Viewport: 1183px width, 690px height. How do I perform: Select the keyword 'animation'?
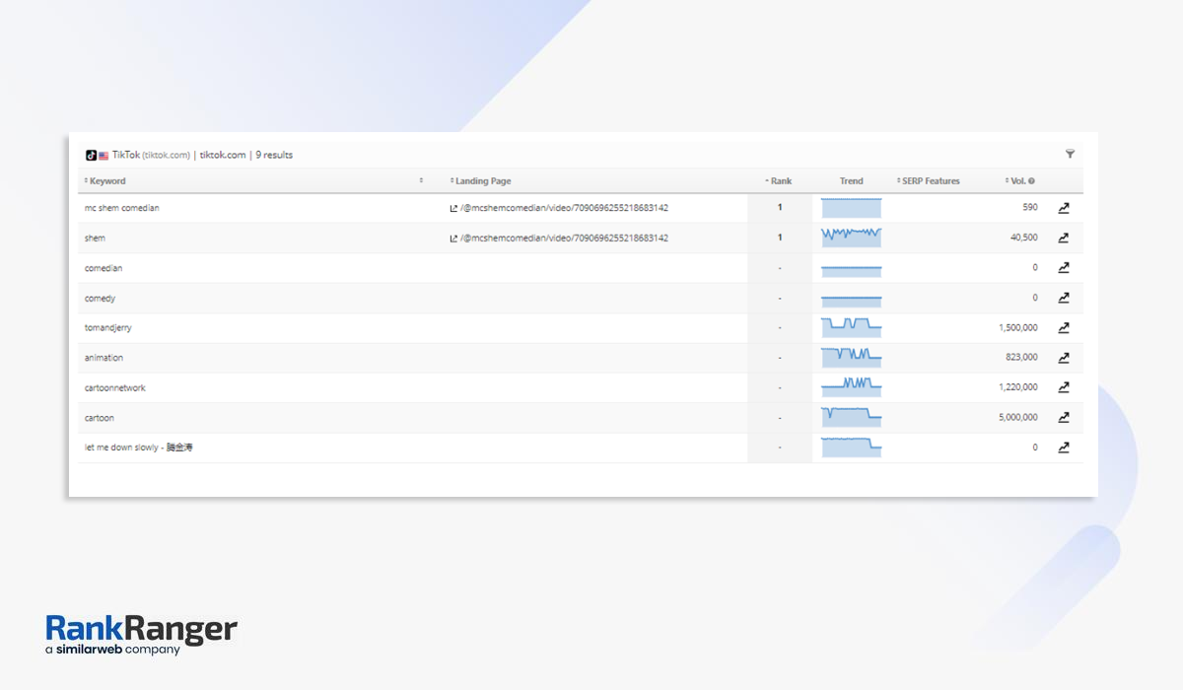click(104, 358)
